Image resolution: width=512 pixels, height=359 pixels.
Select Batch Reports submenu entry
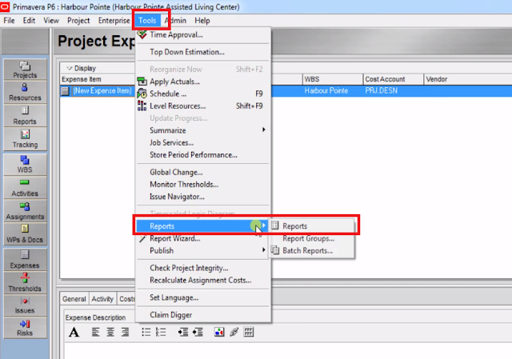click(312, 250)
